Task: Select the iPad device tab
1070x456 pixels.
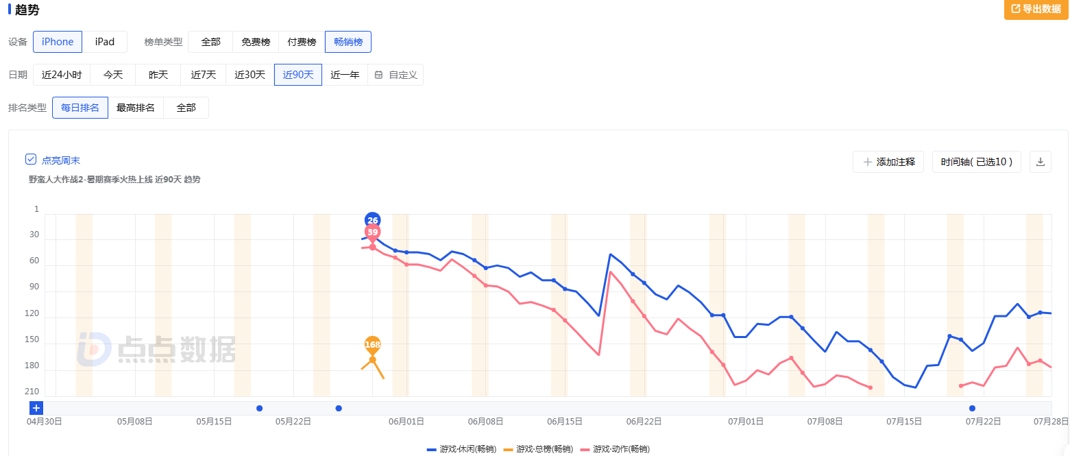Action: tap(105, 42)
